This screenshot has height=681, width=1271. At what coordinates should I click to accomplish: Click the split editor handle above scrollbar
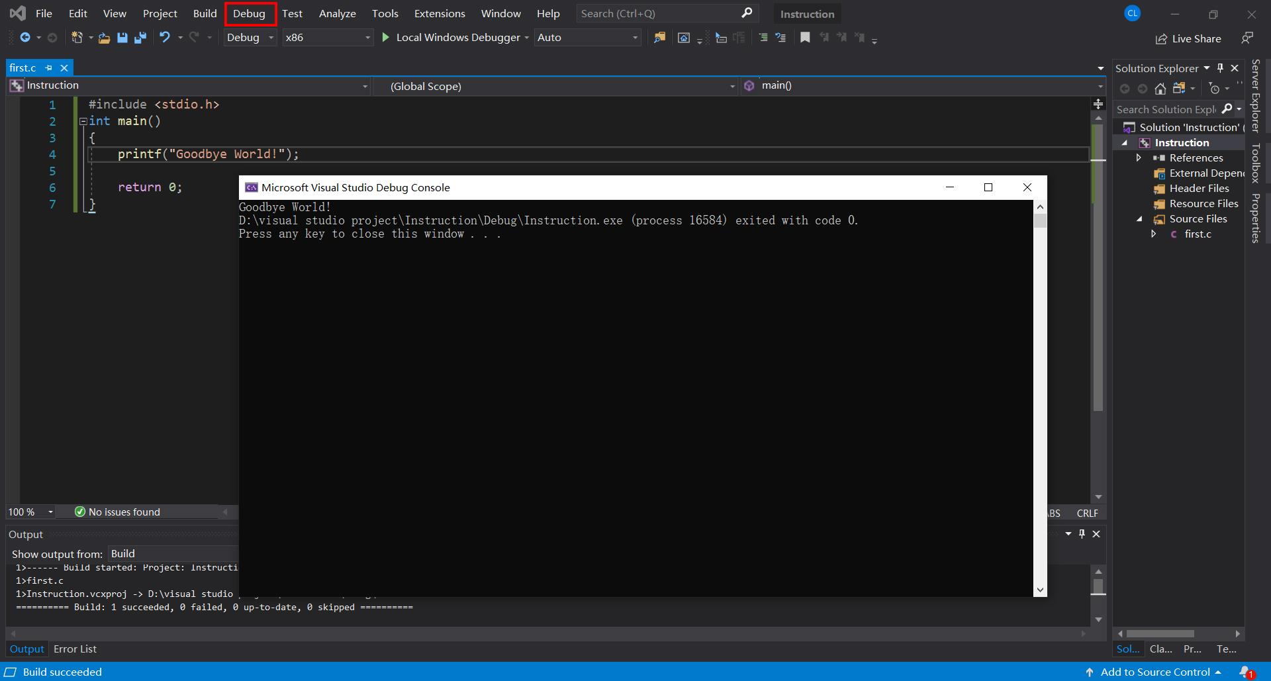(x=1098, y=104)
